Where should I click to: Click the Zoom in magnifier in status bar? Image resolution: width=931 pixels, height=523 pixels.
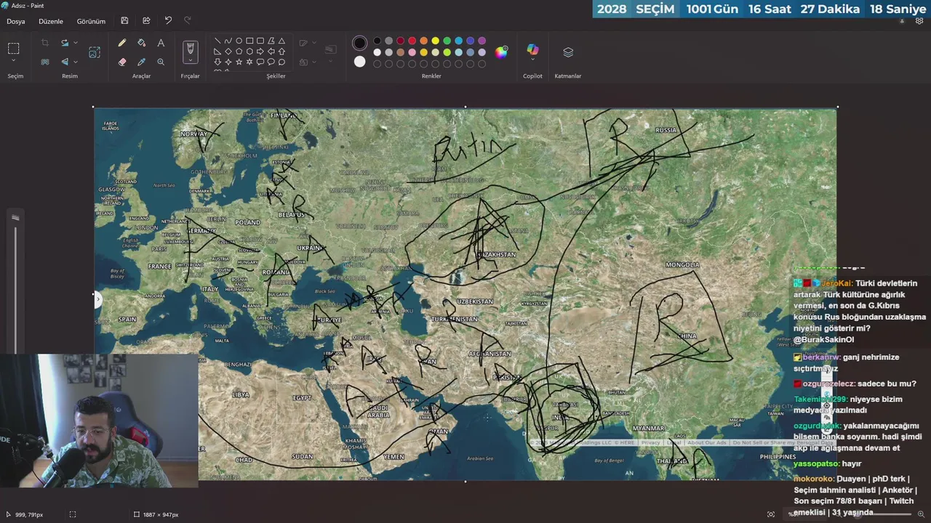pos(921,514)
